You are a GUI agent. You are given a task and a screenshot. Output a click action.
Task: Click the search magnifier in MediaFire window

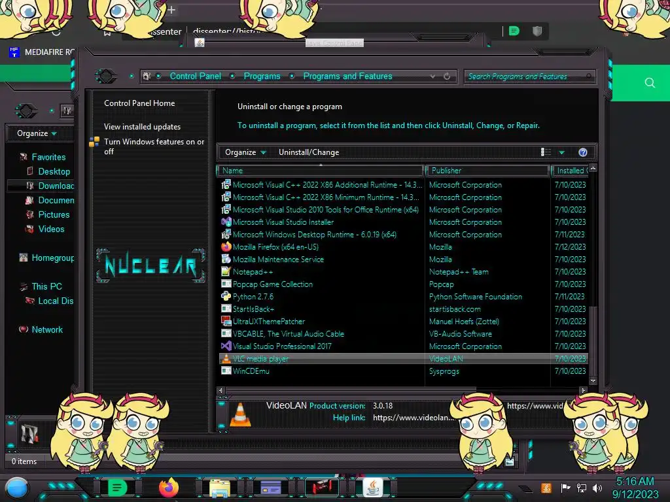(650, 83)
